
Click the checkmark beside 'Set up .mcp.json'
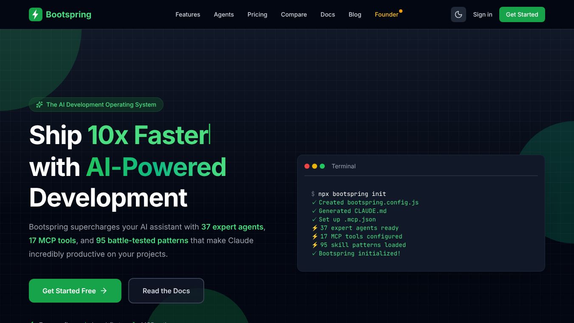click(314, 219)
